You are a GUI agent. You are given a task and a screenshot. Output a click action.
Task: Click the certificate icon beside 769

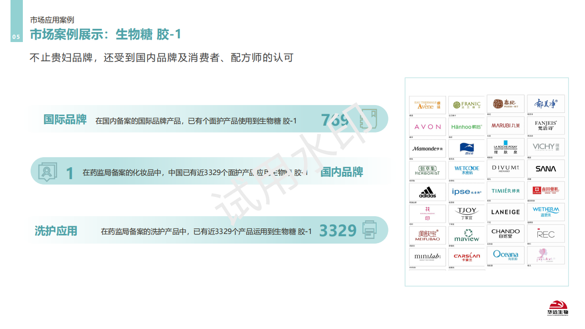(368, 119)
